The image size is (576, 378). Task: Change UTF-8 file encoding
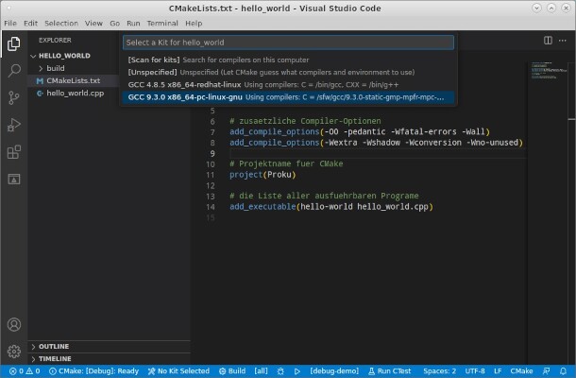(475, 371)
